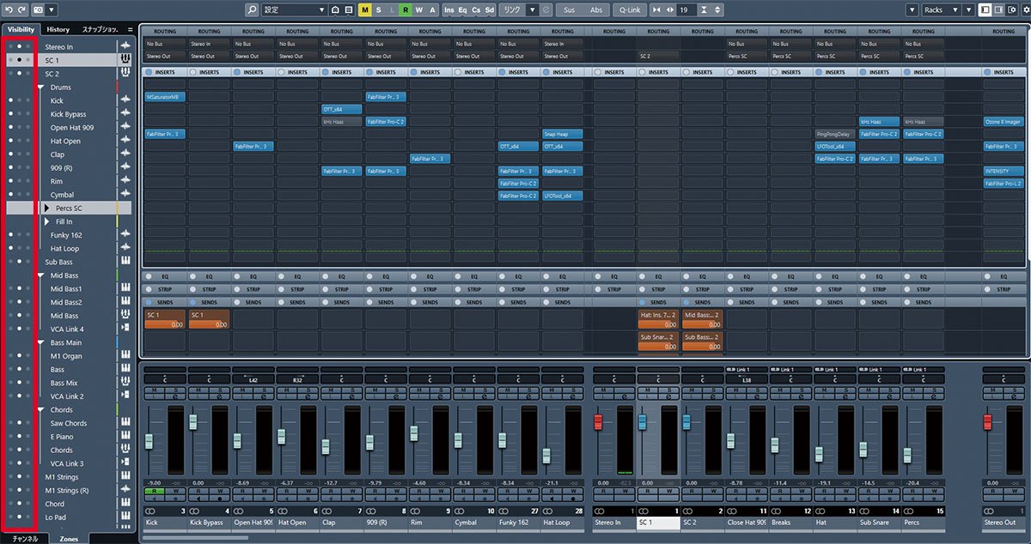The width and height of the screenshot is (1031, 544).
Task: Click the red Stereo Out fader handle
Action: click(x=988, y=422)
